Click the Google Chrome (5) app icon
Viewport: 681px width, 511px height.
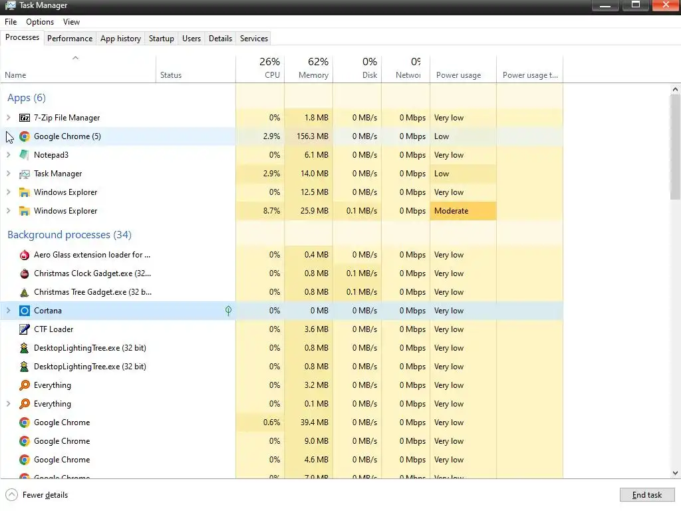(25, 136)
